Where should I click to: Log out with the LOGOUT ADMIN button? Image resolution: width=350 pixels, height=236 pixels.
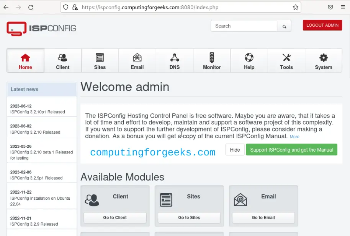[x=322, y=25]
